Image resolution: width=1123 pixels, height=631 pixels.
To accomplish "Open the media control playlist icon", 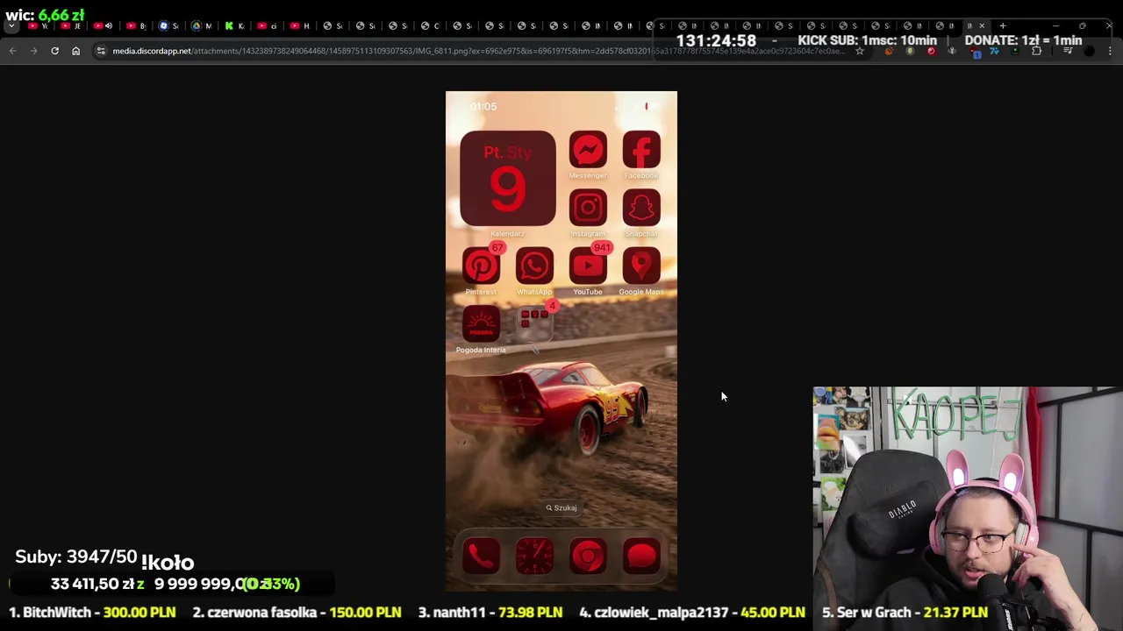I will pos(1068,52).
